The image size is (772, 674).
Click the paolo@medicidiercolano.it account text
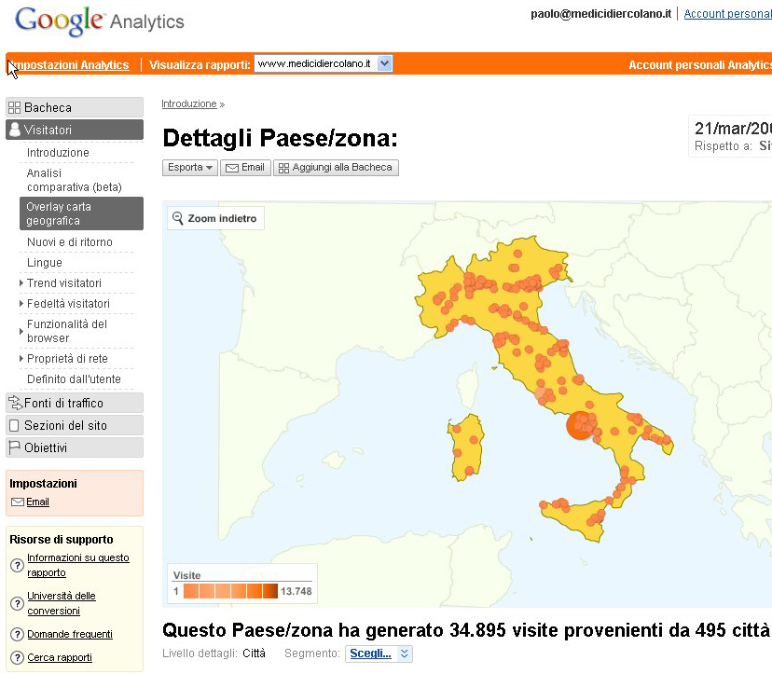600,14
